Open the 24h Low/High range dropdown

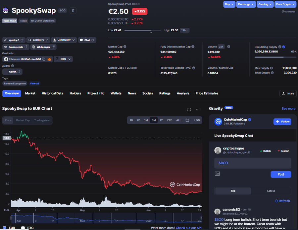184,30
